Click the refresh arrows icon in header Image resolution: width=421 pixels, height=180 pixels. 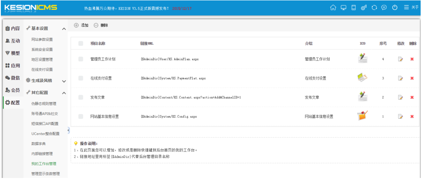click(374, 8)
